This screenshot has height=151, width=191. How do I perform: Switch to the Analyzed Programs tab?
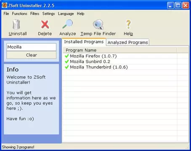click(127, 42)
